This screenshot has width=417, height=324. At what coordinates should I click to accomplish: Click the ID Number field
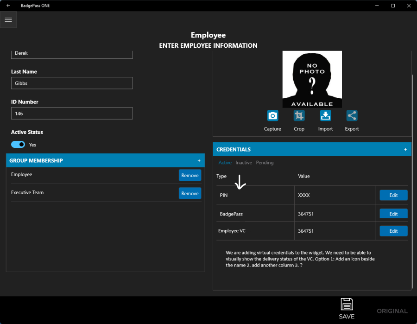(x=72, y=114)
